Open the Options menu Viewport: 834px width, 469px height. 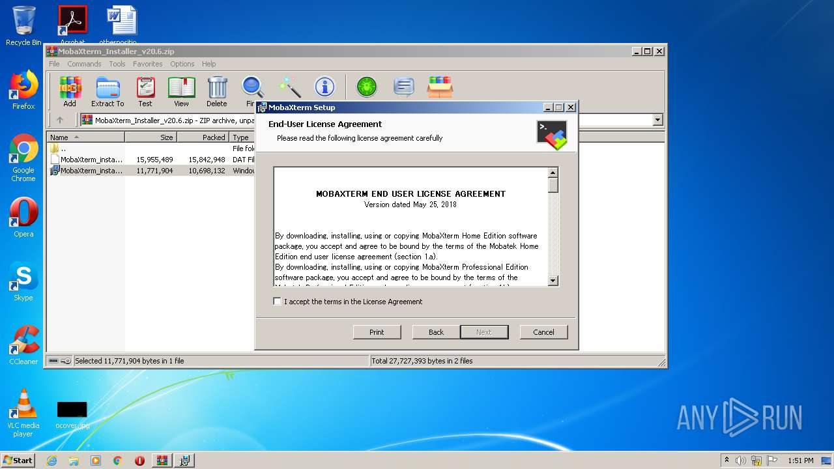point(182,64)
